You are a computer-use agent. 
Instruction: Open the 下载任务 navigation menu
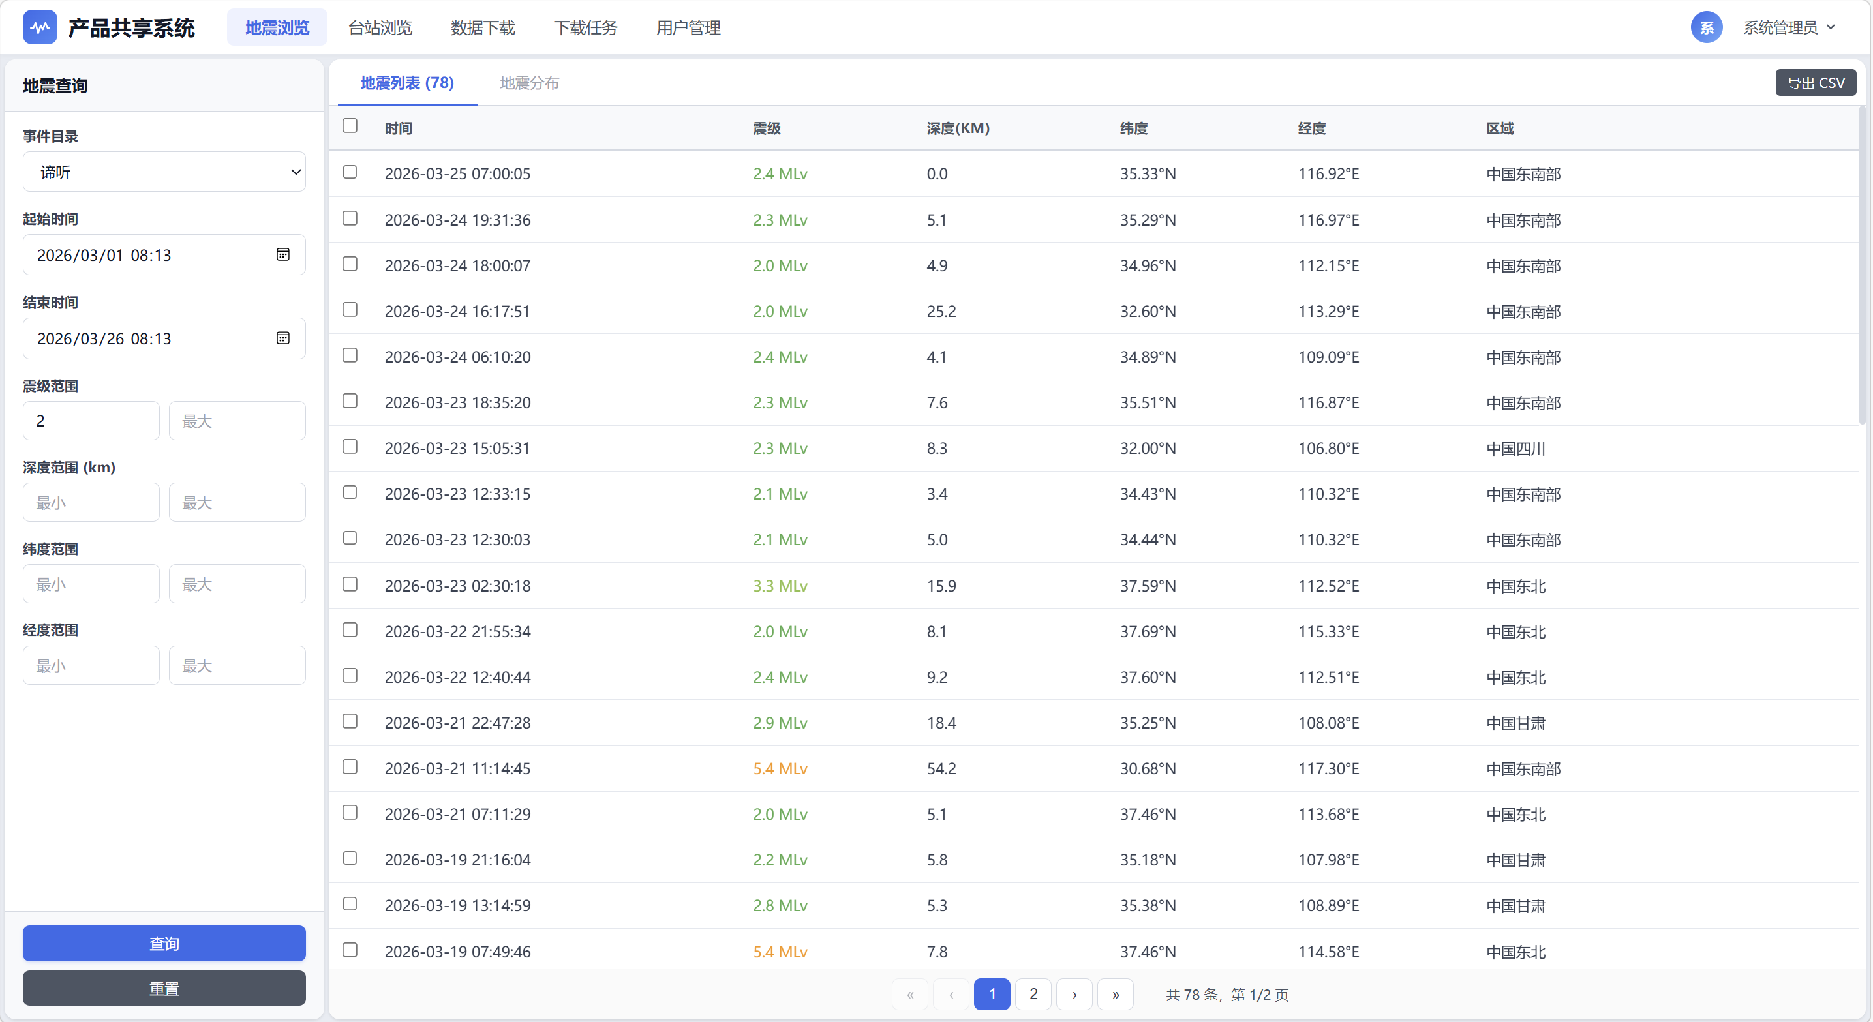coord(585,27)
